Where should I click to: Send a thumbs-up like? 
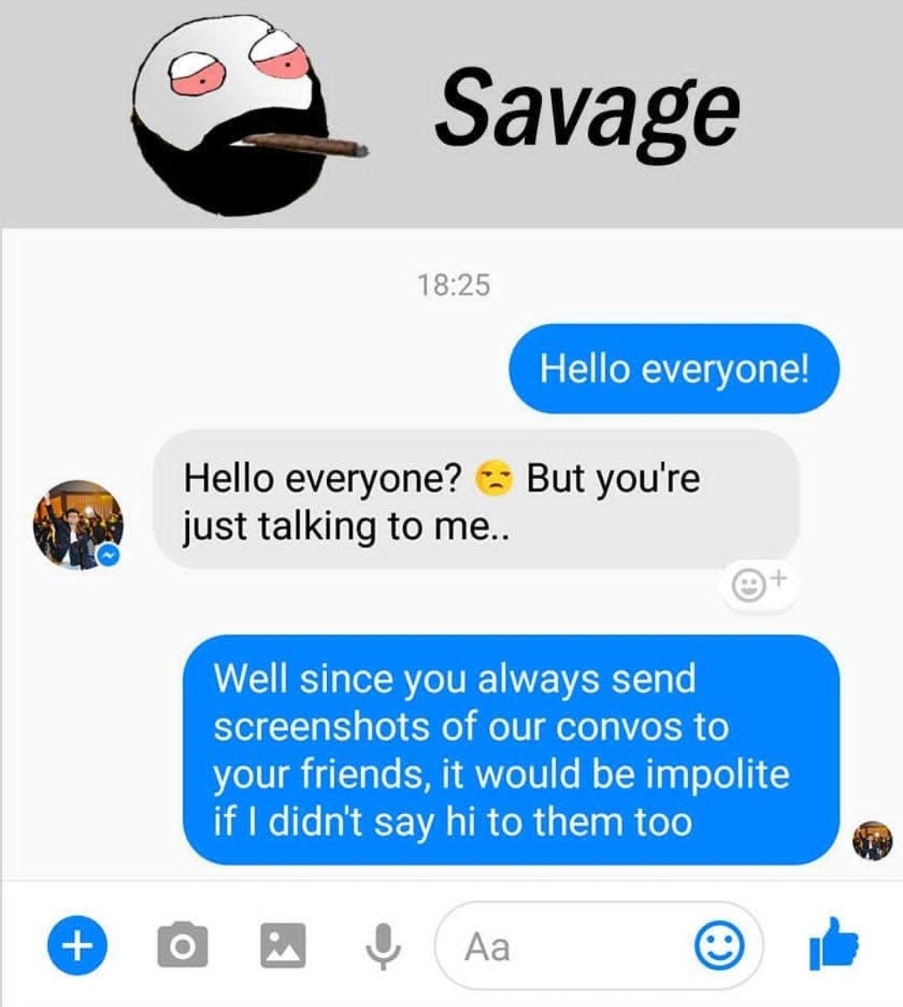coord(834,943)
